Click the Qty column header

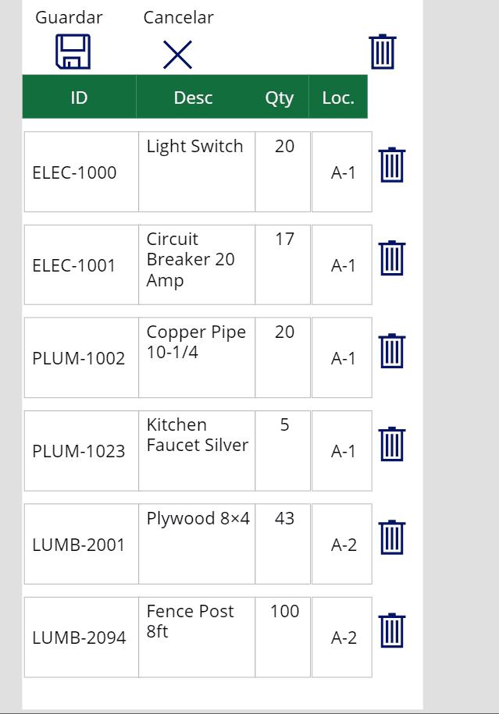click(280, 97)
